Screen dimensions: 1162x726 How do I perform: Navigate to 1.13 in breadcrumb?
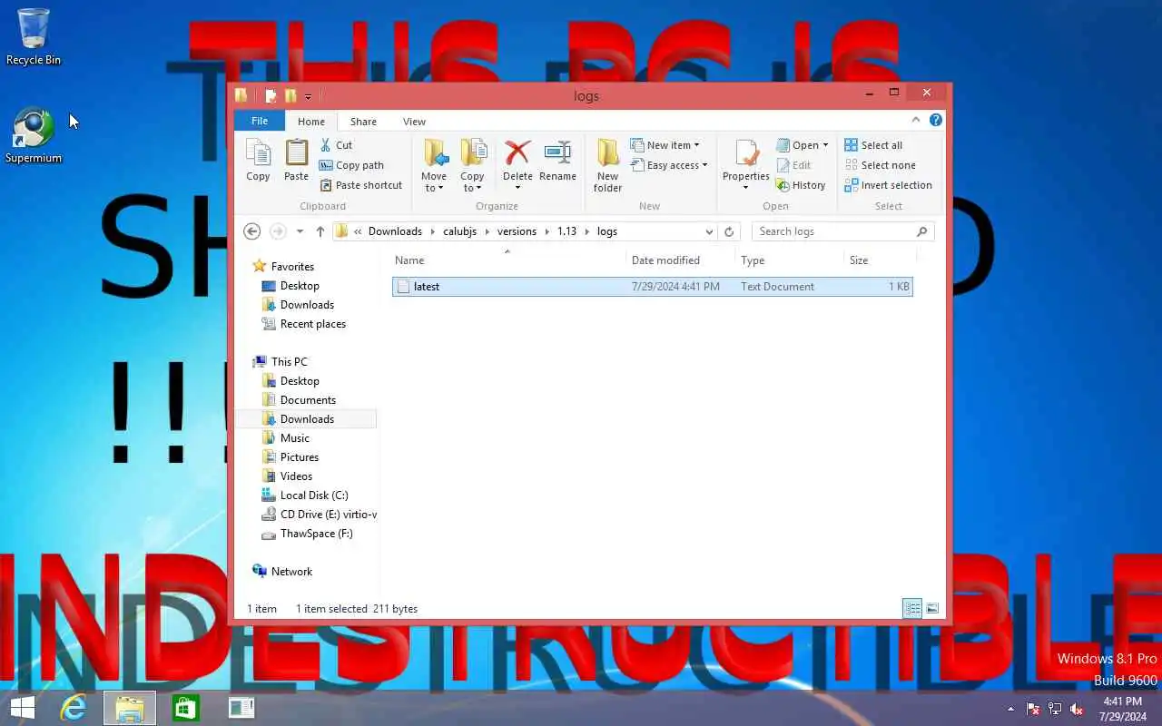tap(566, 231)
